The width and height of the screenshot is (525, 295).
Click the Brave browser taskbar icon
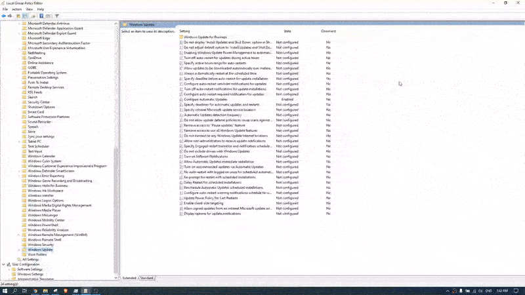pyautogui.click(x=66, y=291)
